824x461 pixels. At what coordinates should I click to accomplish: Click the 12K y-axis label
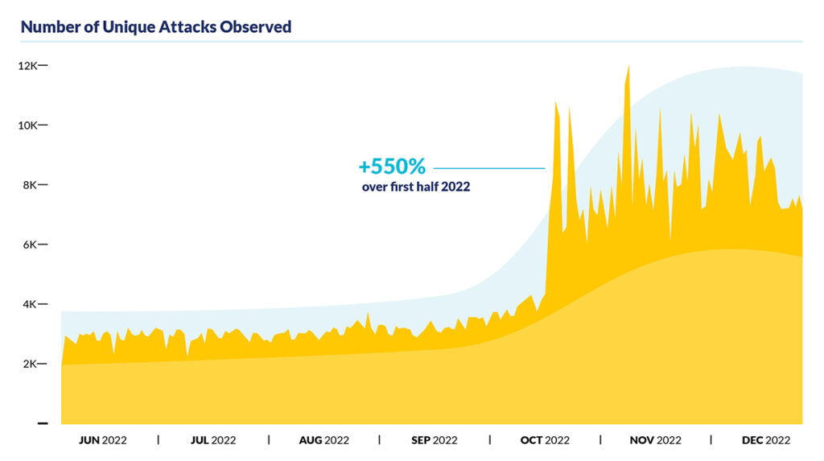pos(28,65)
